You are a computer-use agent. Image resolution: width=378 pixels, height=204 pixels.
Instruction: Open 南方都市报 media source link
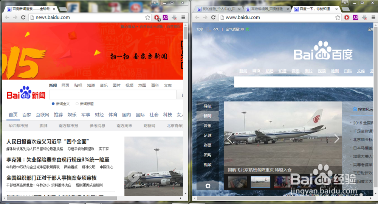68,126
